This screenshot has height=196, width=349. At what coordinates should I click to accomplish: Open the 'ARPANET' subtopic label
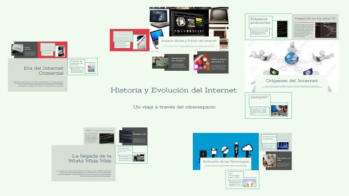pos(259,98)
